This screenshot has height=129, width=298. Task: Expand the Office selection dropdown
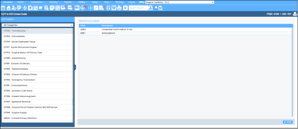click(x=179, y=2)
